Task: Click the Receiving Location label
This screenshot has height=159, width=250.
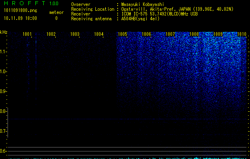Action: coord(93,9)
